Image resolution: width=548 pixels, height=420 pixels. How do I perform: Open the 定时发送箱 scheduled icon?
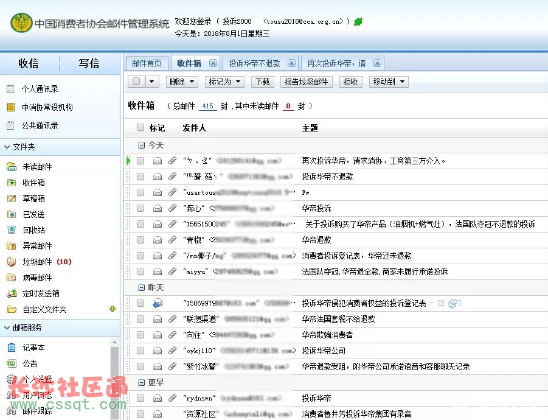click(12, 293)
